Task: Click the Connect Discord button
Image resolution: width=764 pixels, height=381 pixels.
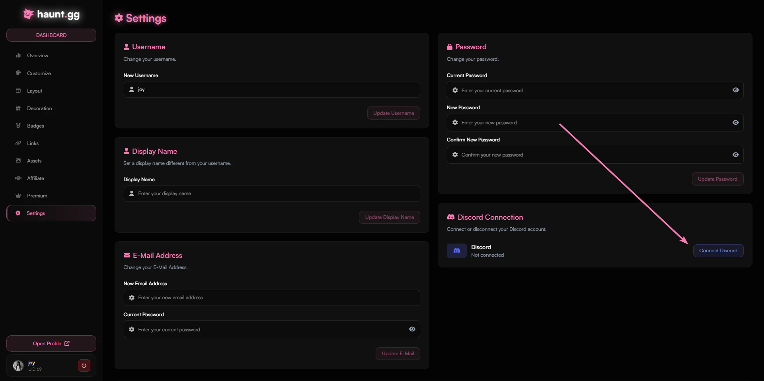Action: 718,251
